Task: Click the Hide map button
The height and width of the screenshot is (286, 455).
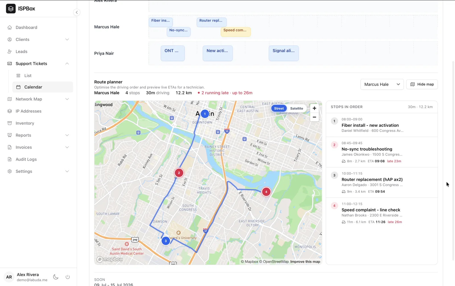Action: (422, 84)
